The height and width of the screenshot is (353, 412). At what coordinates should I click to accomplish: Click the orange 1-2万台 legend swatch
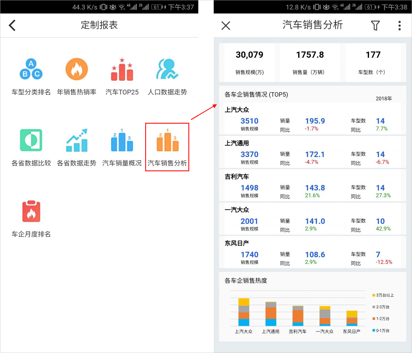tap(374, 319)
